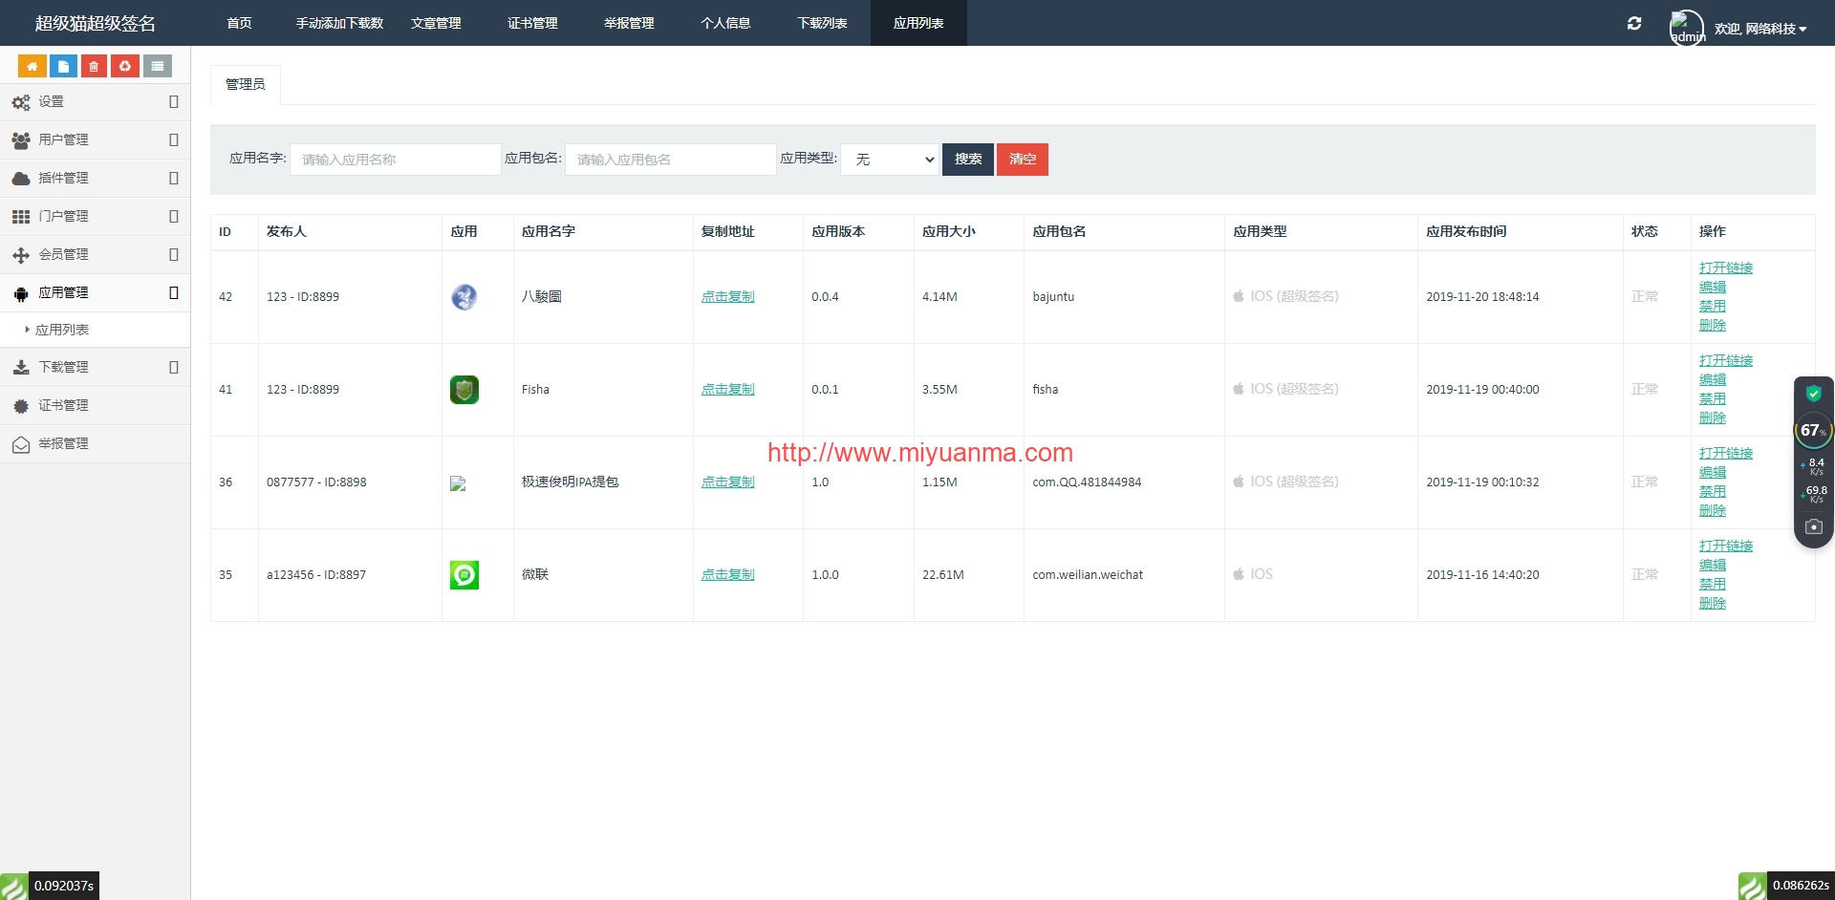Click 删除 for Fisha row

(x=1713, y=418)
